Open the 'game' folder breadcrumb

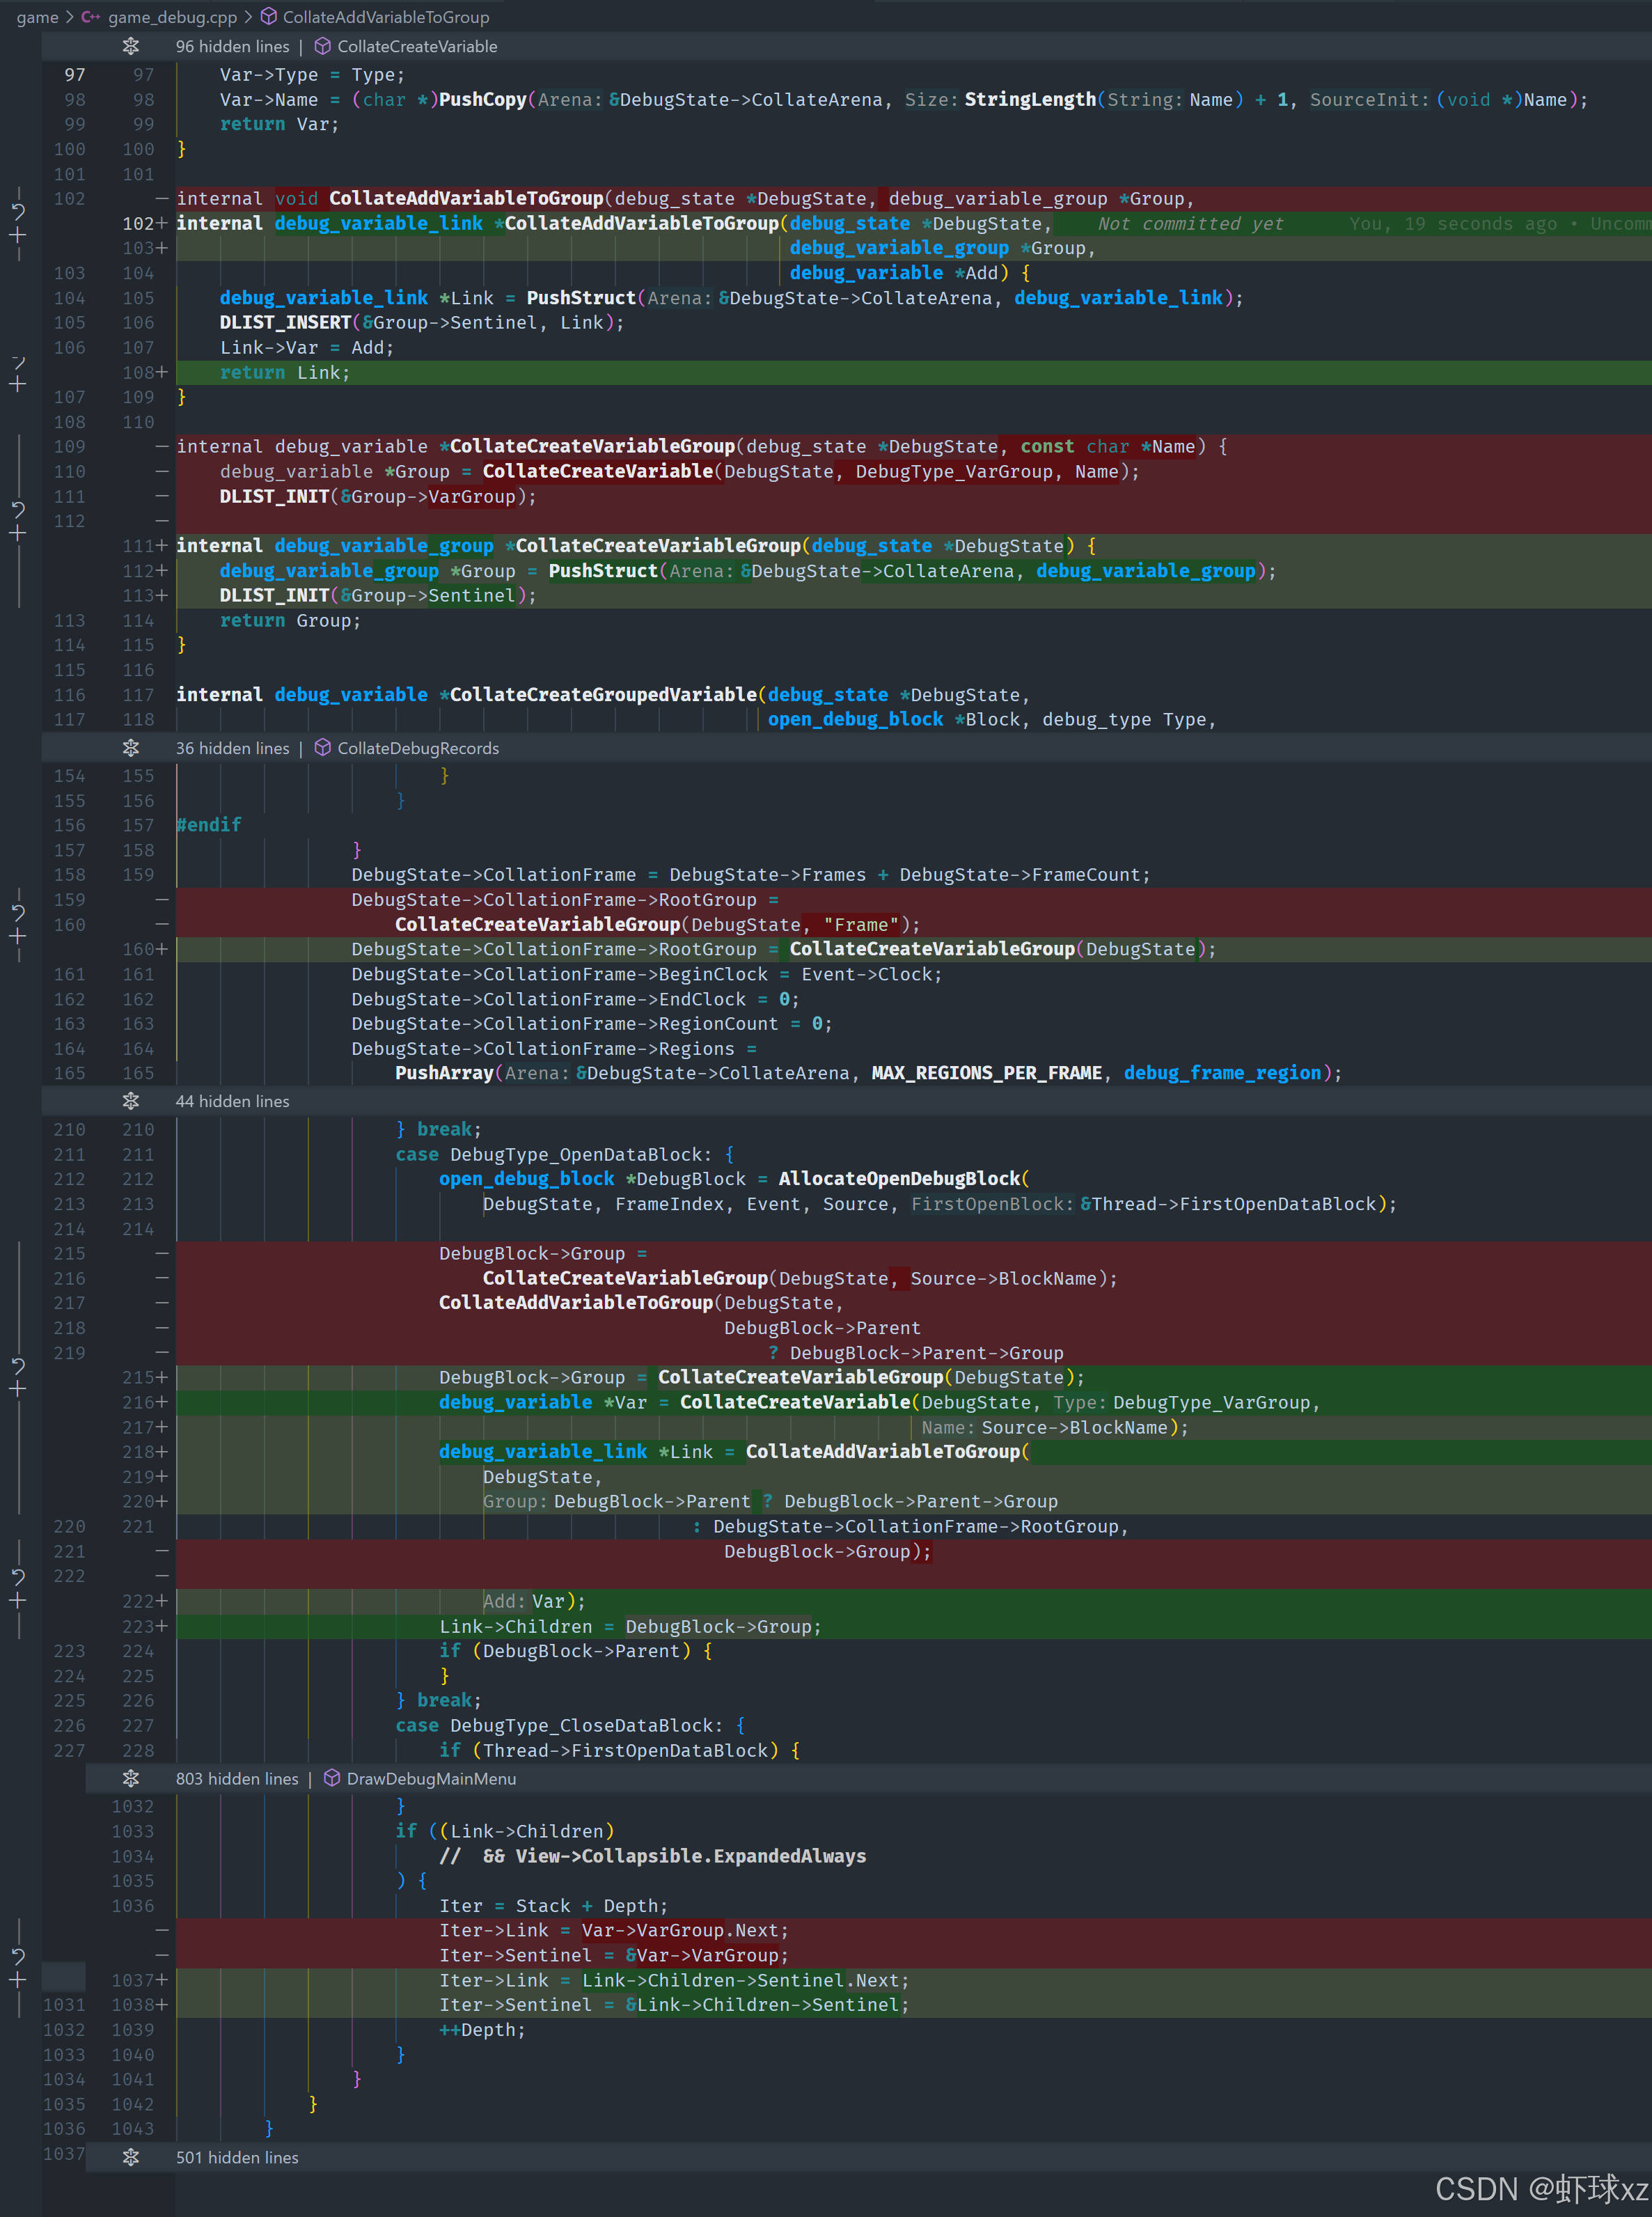point(37,17)
